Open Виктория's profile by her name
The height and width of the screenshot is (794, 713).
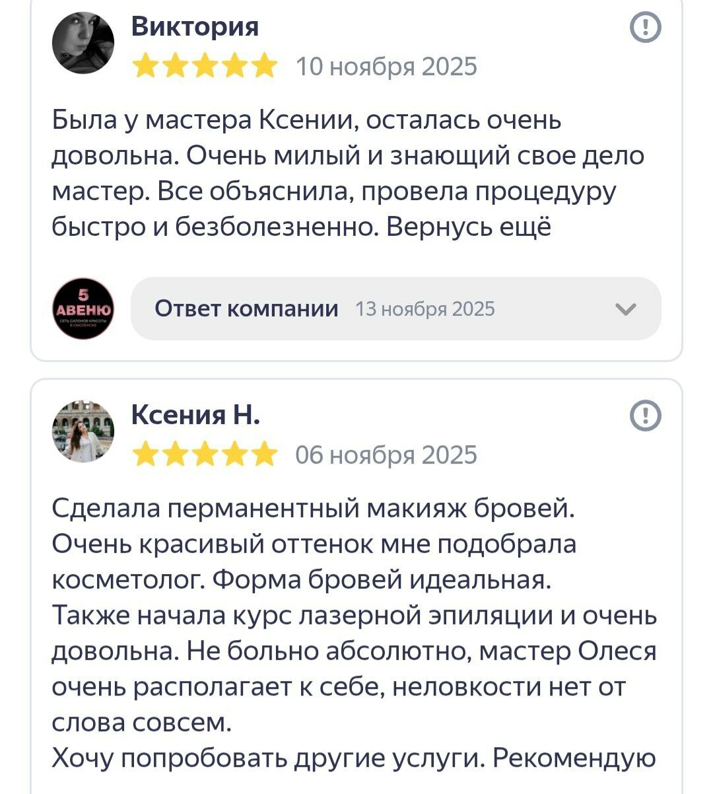[x=195, y=26]
